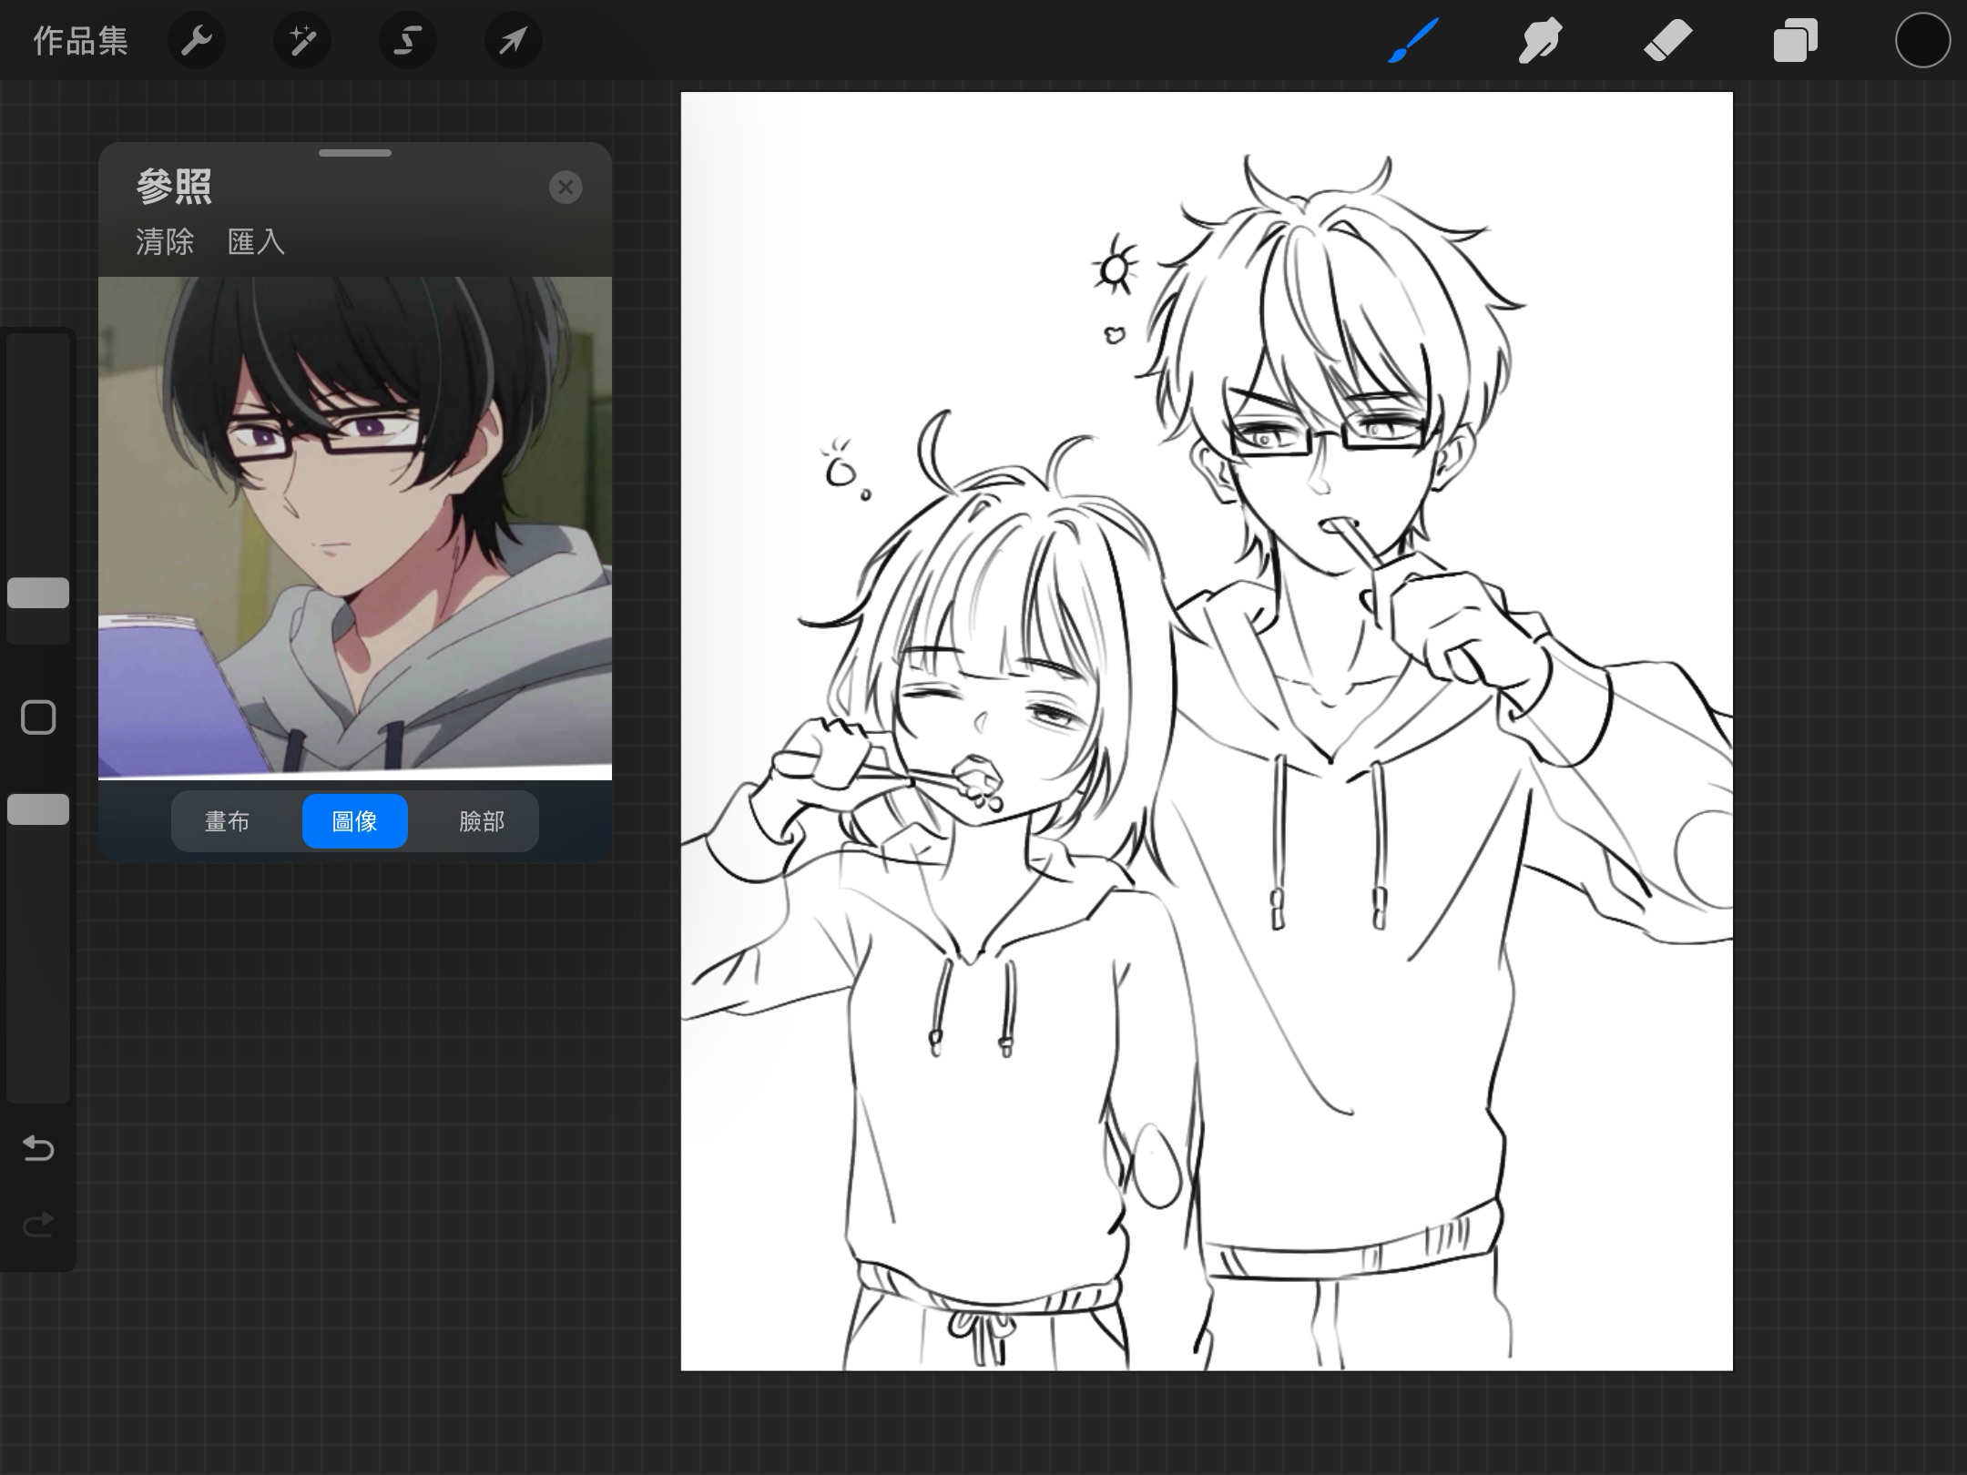This screenshot has width=1967, height=1475.
Task: Click the anime reference image
Action: coord(355,528)
